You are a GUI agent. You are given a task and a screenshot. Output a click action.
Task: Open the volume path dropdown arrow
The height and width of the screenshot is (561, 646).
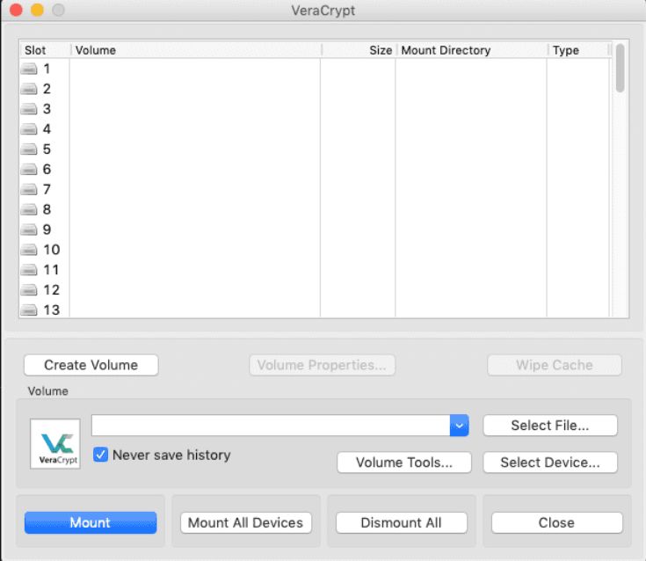(460, 426)
